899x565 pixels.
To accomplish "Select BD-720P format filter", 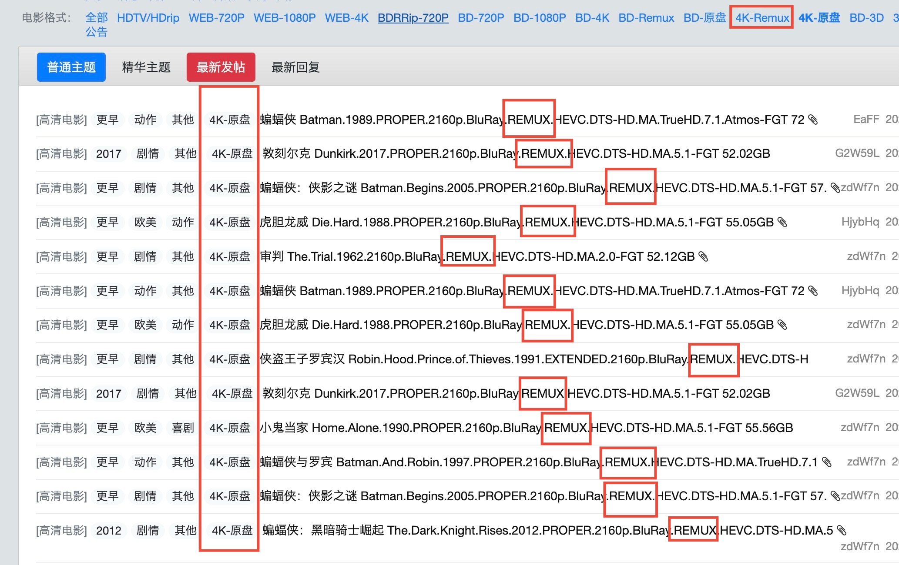I will (x=481, y=18).
